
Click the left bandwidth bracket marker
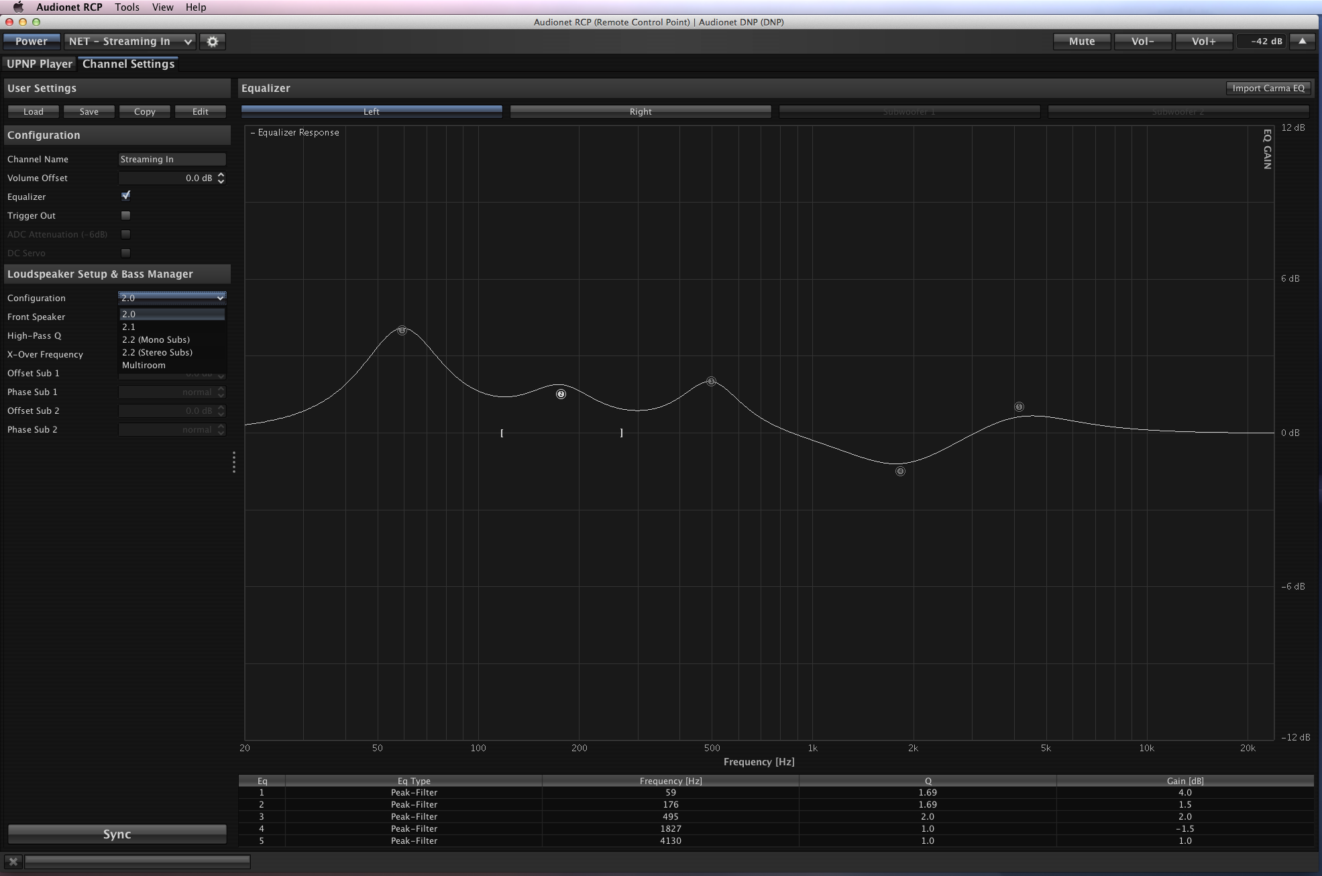[502, 433]
